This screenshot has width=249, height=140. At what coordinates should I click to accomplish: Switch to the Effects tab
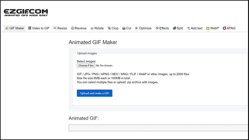(164, 28)
